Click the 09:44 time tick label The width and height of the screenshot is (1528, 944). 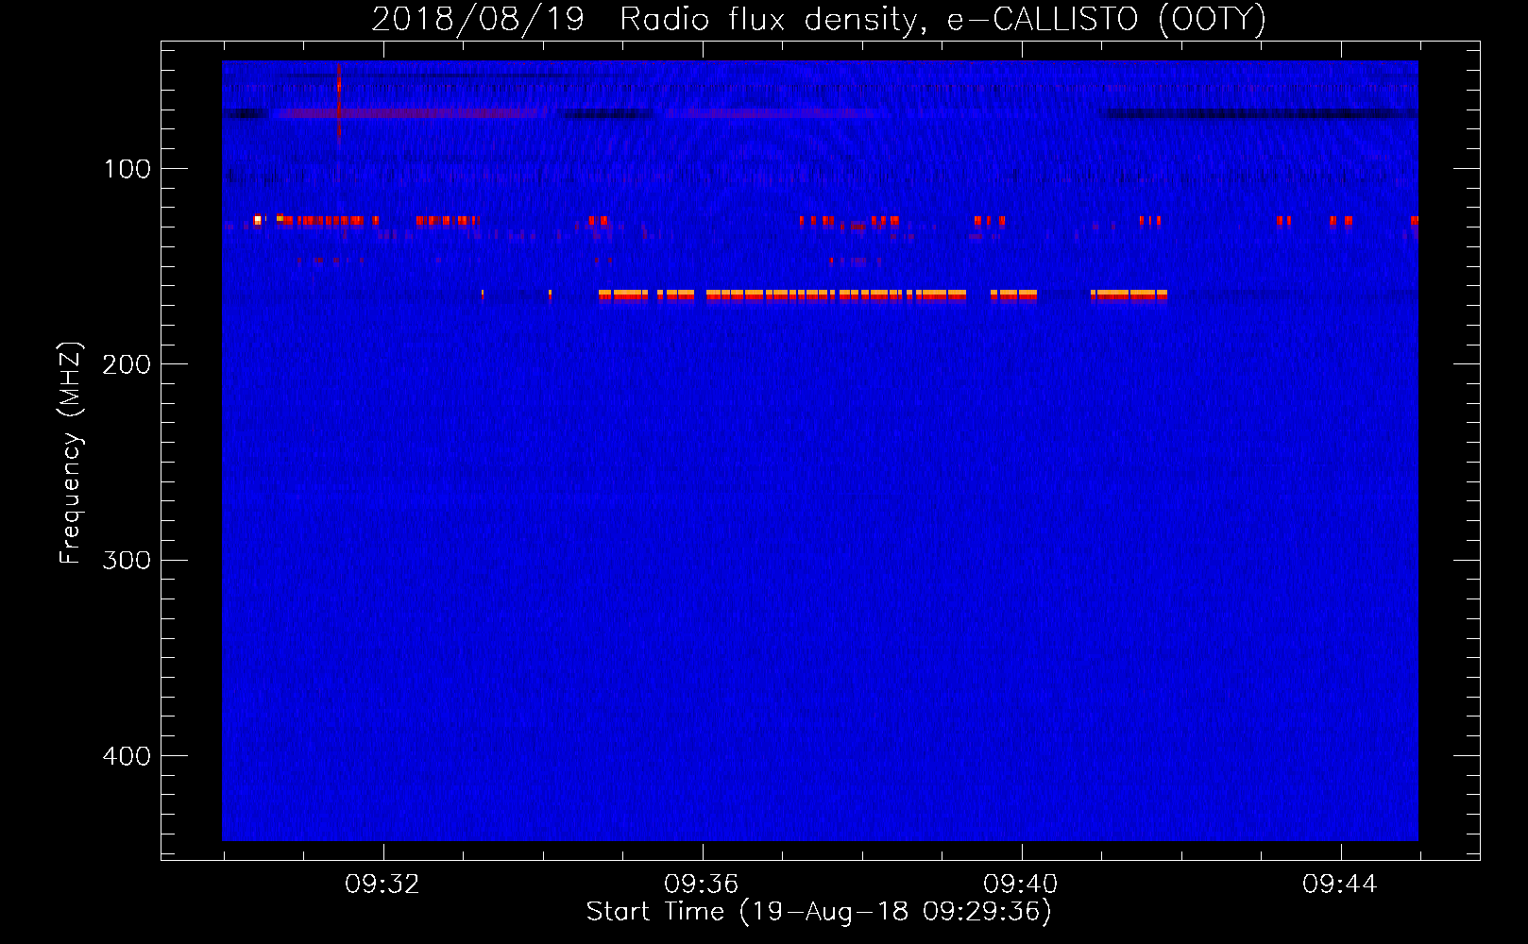click(1340, 885)
